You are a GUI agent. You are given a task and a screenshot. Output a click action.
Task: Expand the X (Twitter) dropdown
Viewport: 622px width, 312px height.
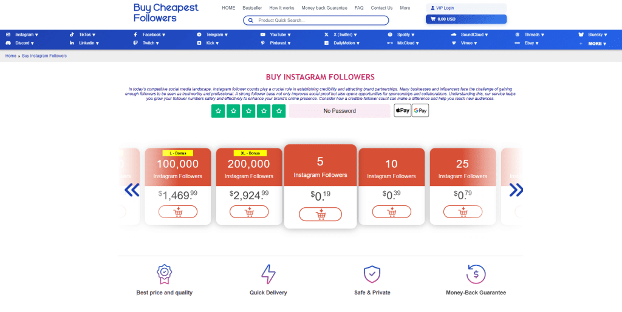click(345, 35)
